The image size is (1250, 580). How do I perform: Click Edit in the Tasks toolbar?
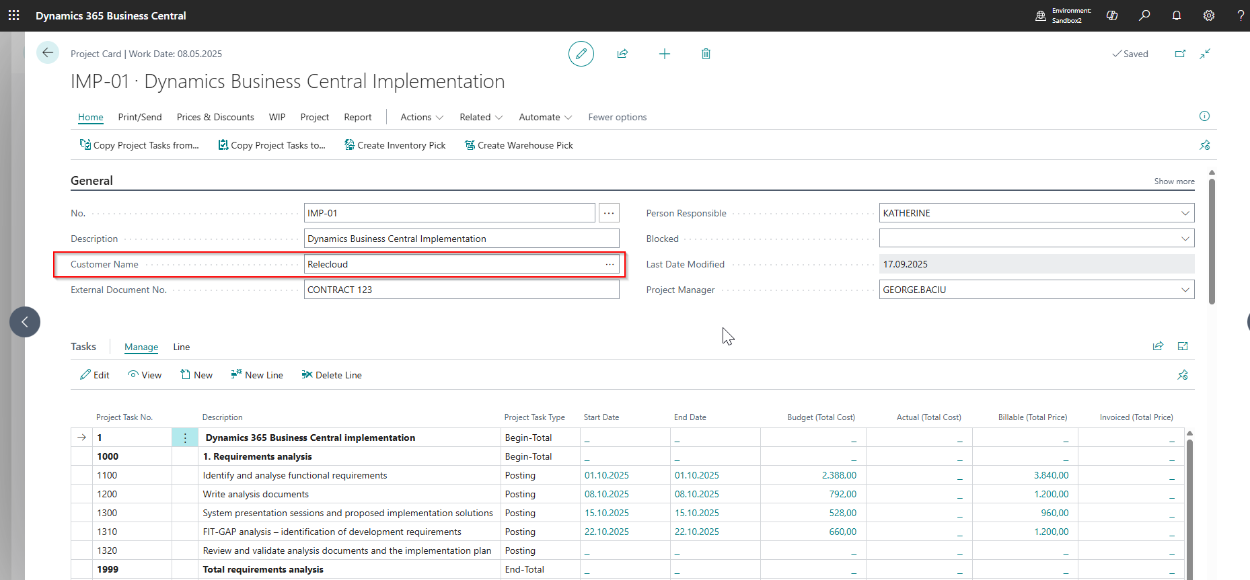95,375
